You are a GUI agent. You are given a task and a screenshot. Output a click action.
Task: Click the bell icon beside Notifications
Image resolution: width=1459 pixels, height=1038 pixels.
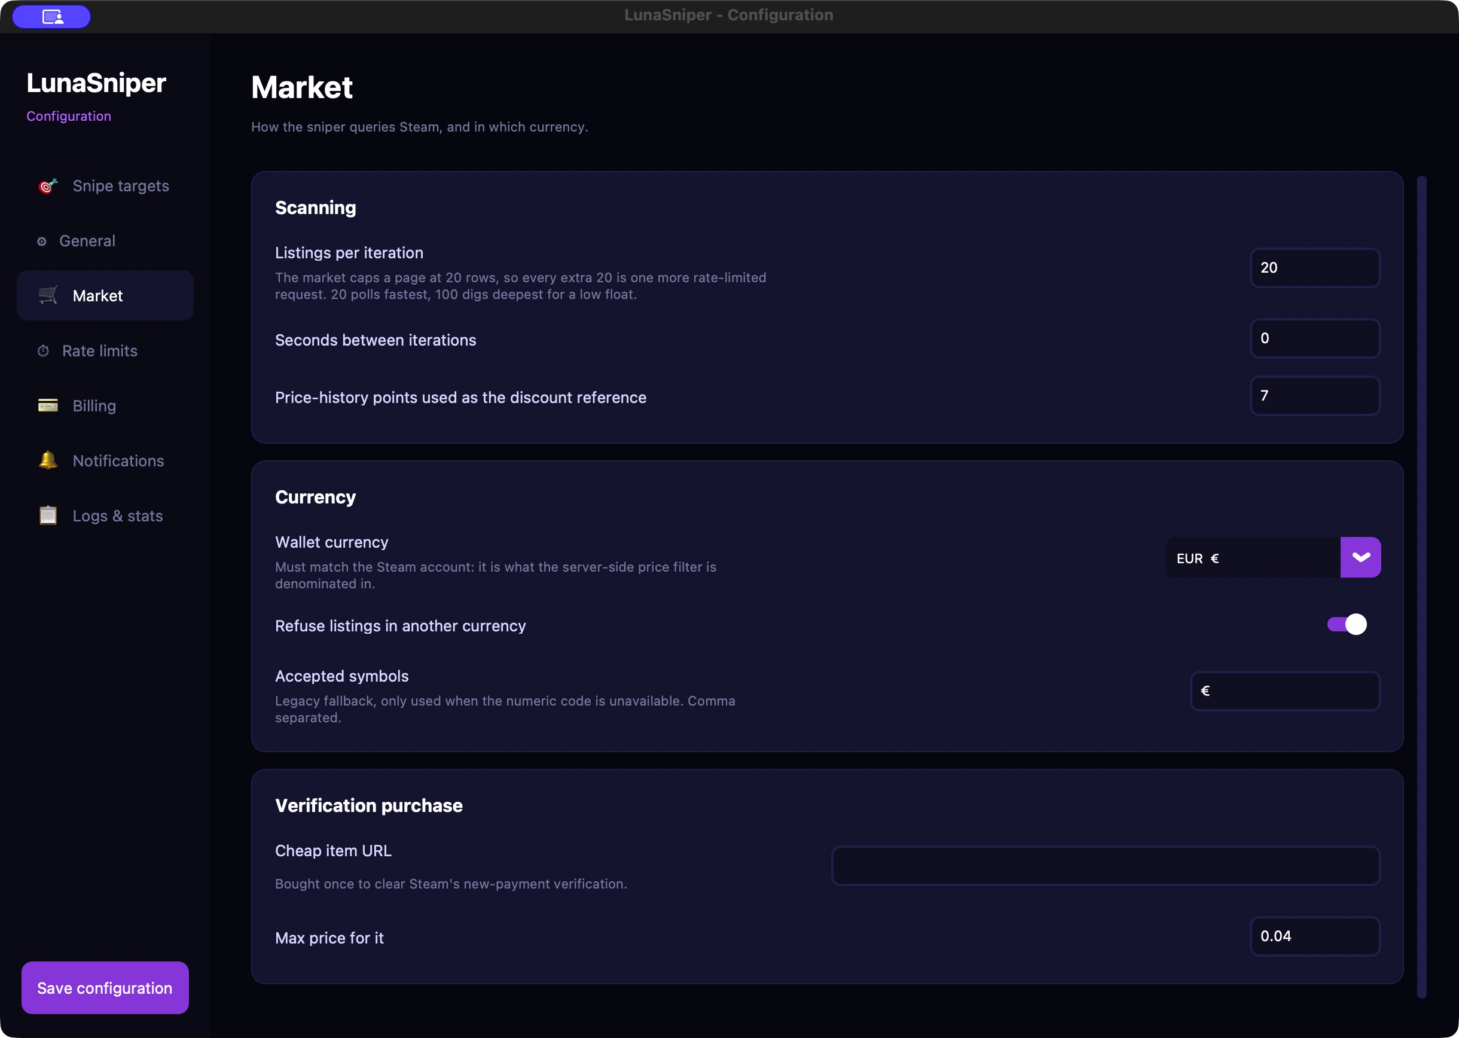pos(48,460)
